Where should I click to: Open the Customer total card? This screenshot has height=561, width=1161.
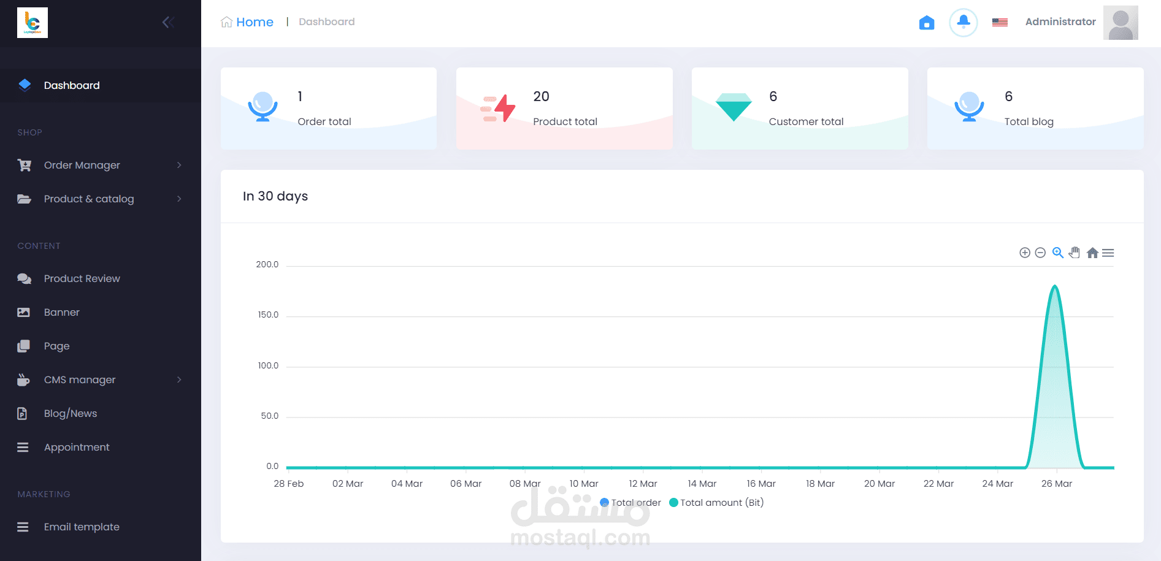(x=800, y=109)
